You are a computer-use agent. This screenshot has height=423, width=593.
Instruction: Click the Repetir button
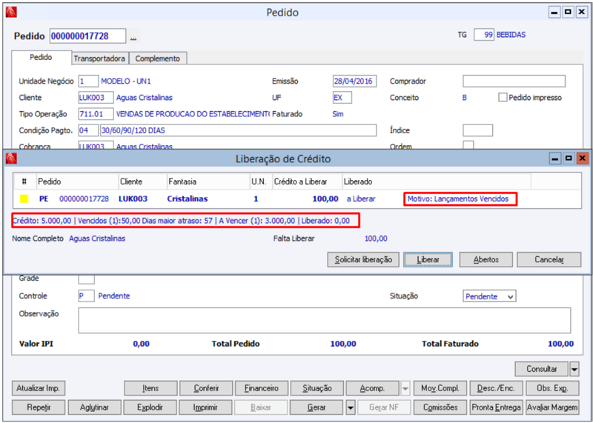(39, 407)
